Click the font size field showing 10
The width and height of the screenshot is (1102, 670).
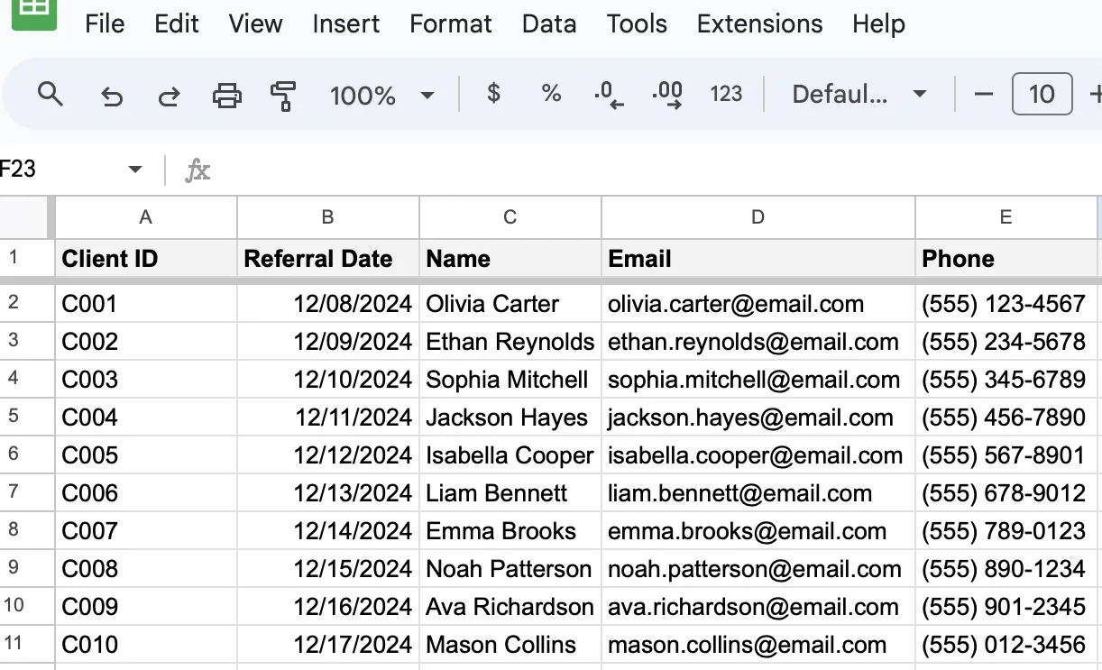[1042, 94]
